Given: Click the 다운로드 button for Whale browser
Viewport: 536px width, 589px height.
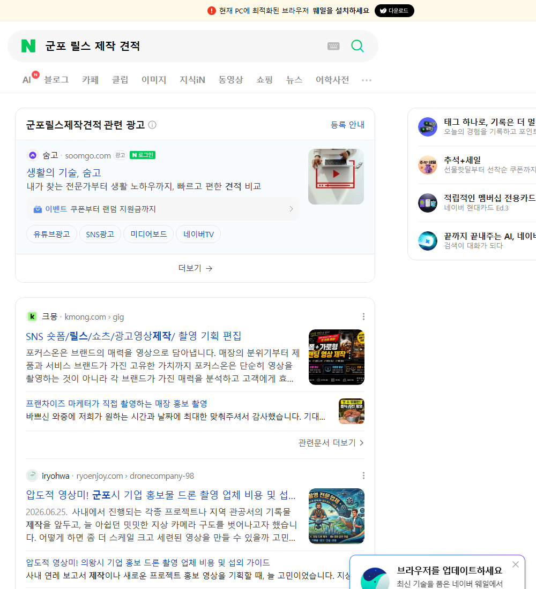Looking at the screenshot, I should 394,11.
